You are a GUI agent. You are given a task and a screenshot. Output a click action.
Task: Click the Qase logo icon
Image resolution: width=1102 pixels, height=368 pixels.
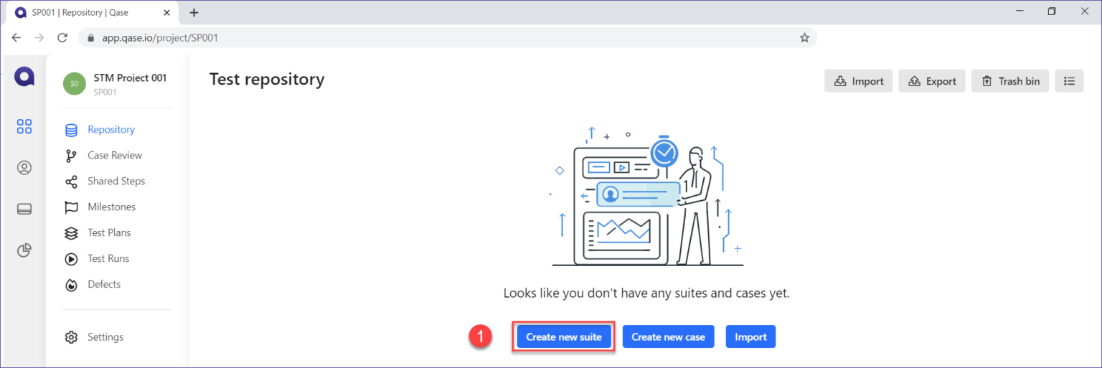click(24, 76)
